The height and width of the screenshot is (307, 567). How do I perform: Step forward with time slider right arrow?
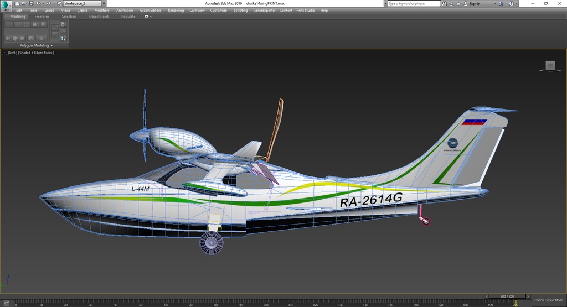[x=528, y=296]
